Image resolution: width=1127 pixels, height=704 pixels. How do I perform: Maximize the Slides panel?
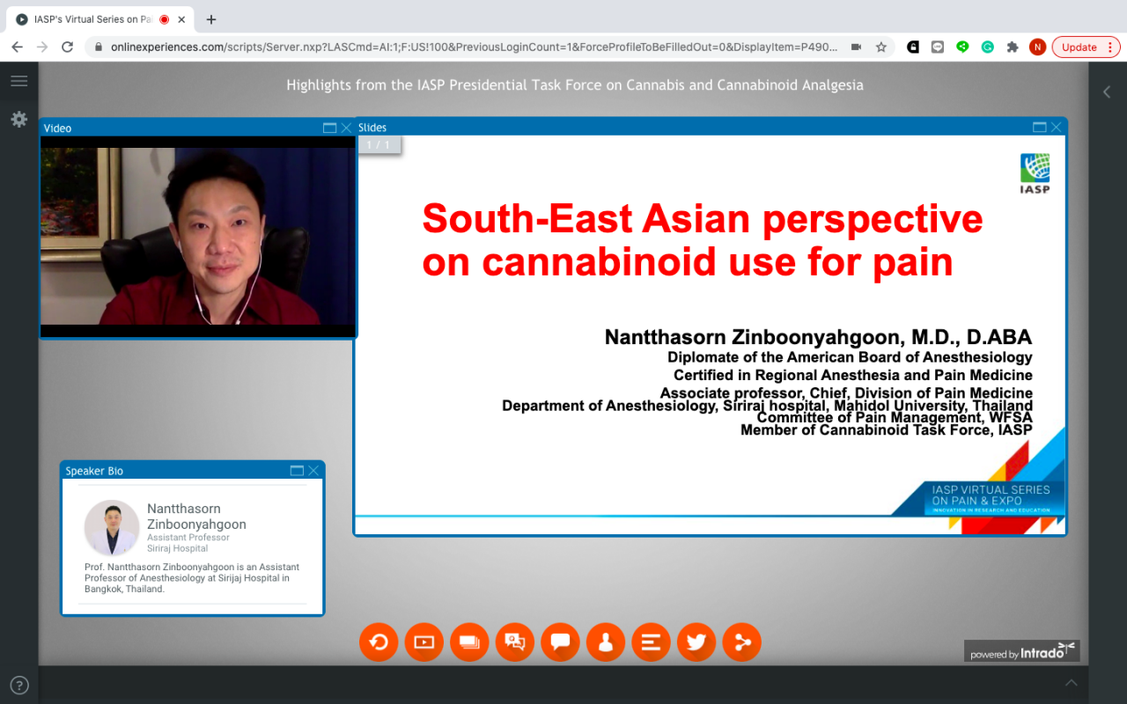coord(1039,128)
